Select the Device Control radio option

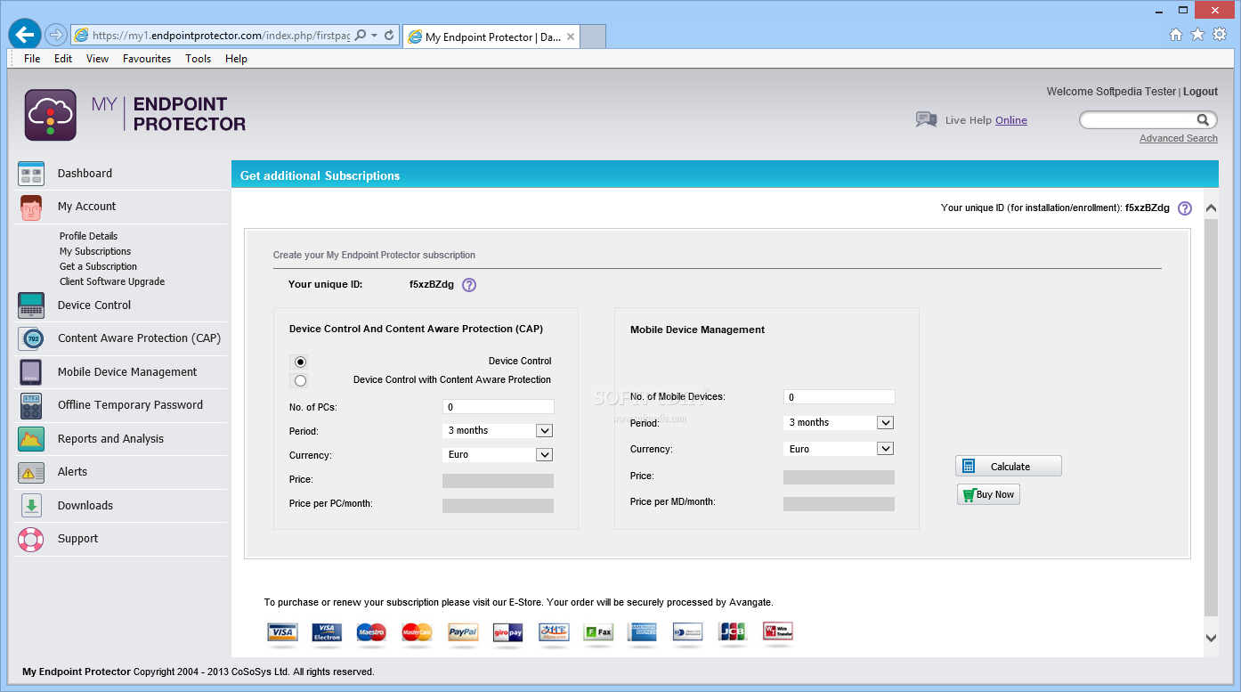300,362
